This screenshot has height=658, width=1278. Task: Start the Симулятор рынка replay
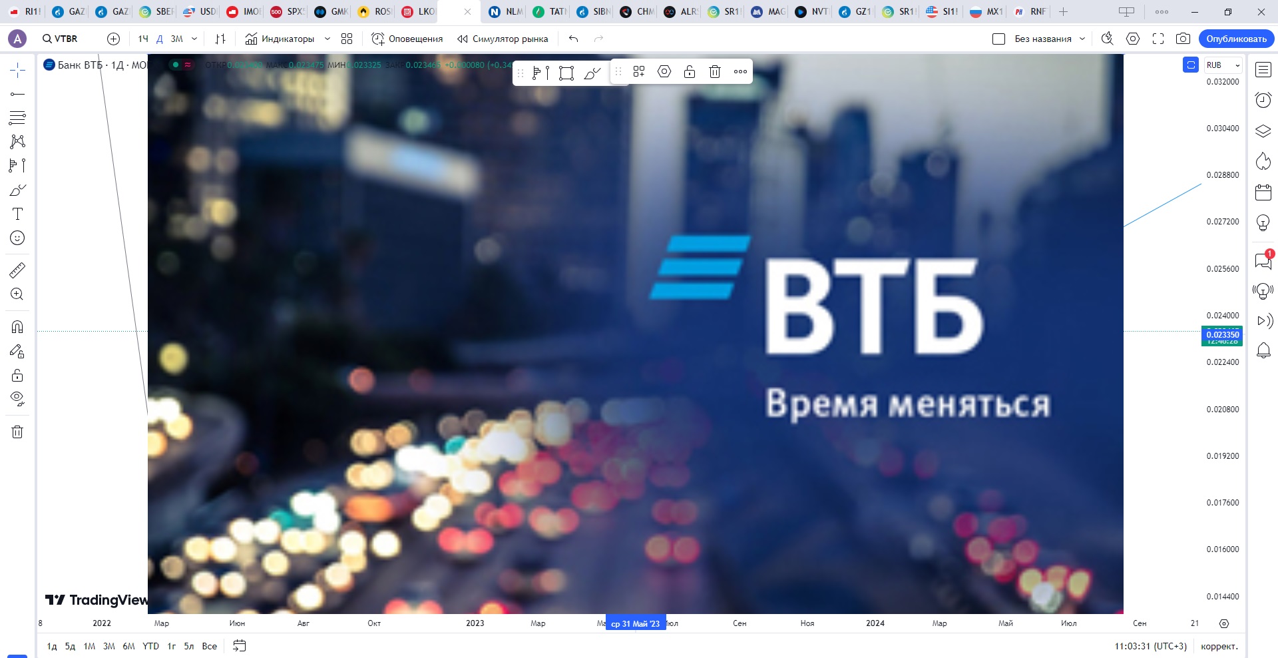503,39
